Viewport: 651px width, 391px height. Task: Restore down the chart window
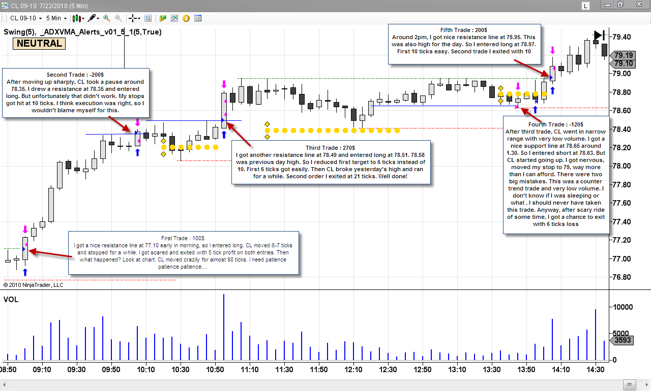(620, 5)
